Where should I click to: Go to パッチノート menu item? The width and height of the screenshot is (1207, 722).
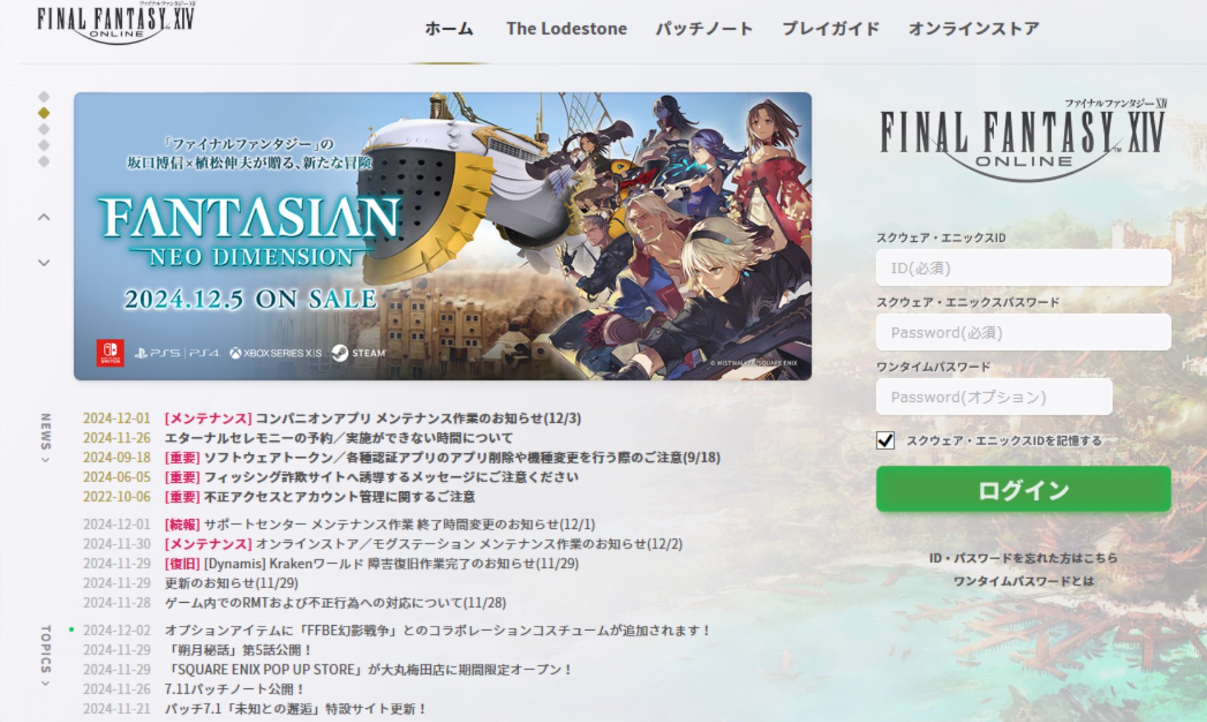pos(704,28)
